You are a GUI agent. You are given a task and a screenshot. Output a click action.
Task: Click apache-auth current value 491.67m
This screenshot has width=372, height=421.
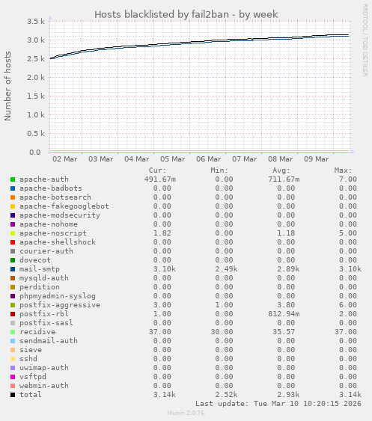160,179
